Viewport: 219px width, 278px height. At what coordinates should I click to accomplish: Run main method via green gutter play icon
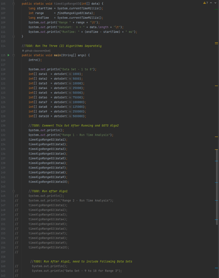8,55
